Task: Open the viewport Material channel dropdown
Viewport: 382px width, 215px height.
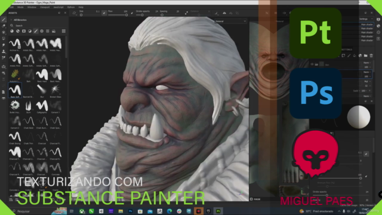Action: coord(230,21)
